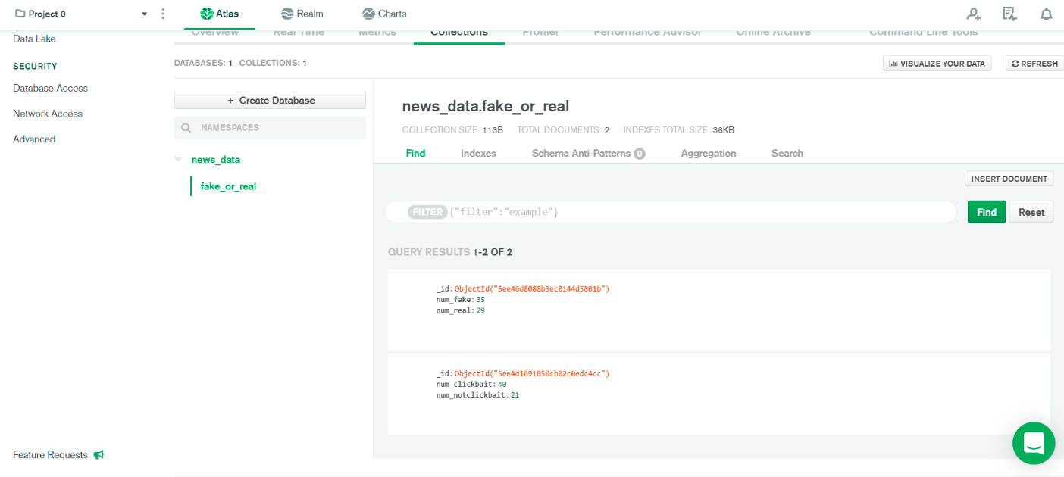Open the activity feed icon

[x=1009, y=14]
